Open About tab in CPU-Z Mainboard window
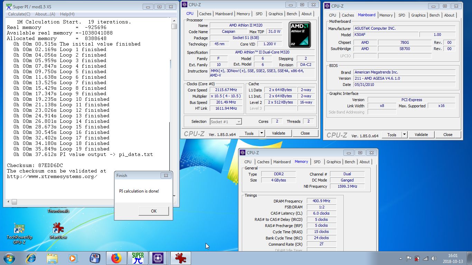The height and width of the screenshot is (265, 472). (449, 15)
